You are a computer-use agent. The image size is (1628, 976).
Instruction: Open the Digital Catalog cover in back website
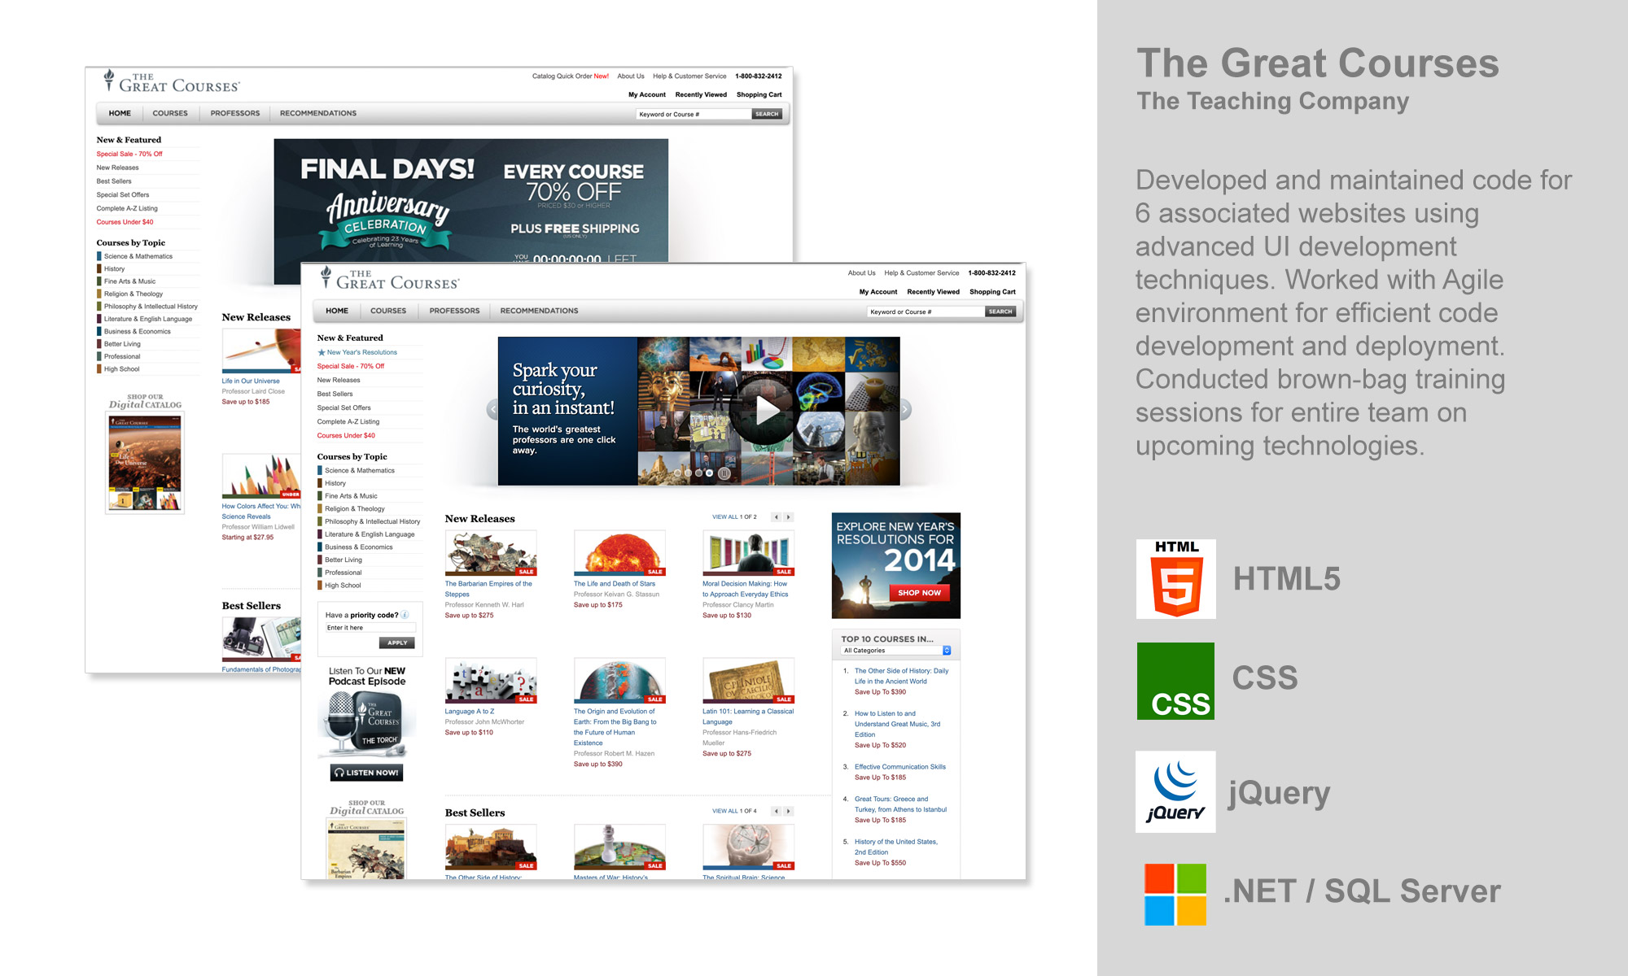click(x=145, y=462)
